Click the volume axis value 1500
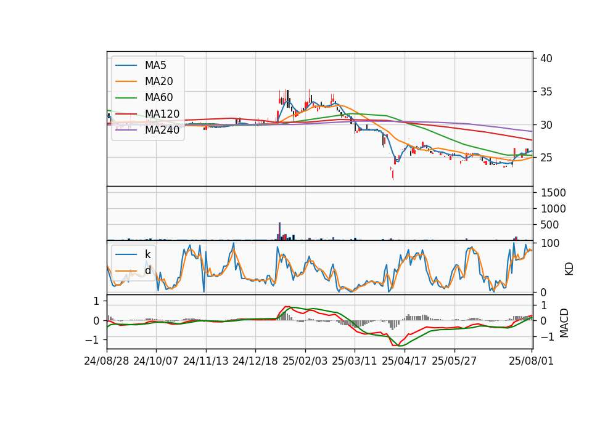 [553, 193]
